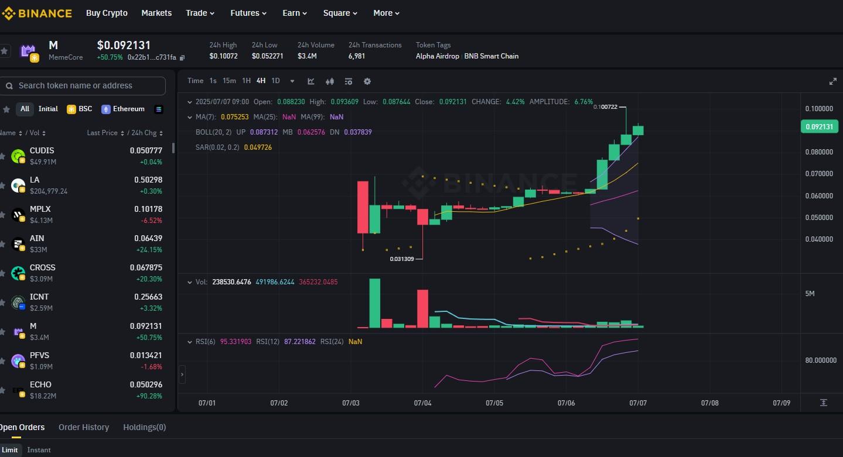Open the Markets menu item

(x=156, y=13)
